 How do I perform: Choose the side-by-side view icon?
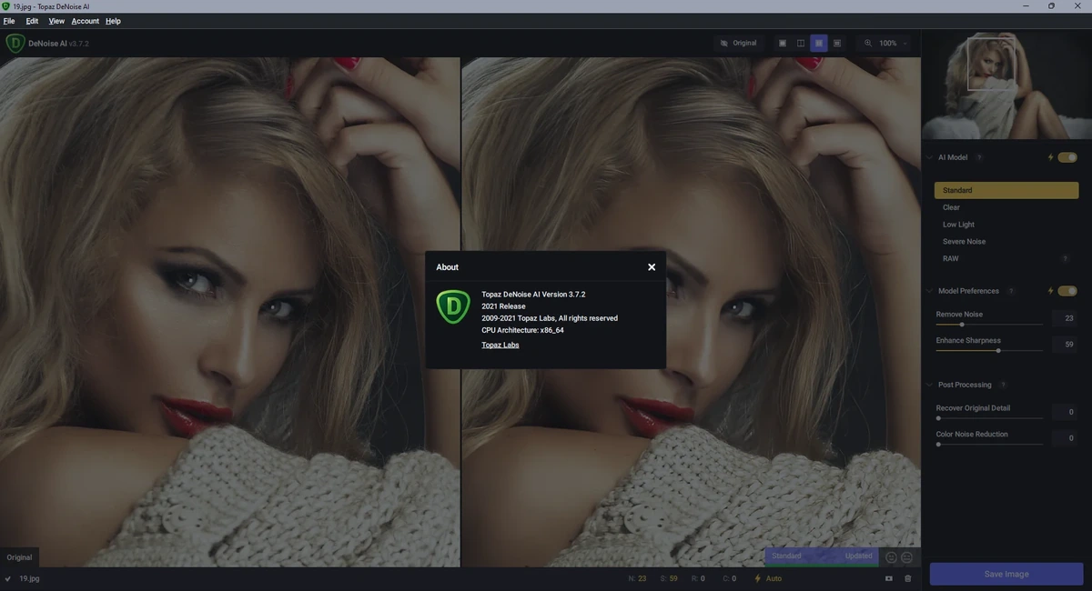(x=819, y=43)
